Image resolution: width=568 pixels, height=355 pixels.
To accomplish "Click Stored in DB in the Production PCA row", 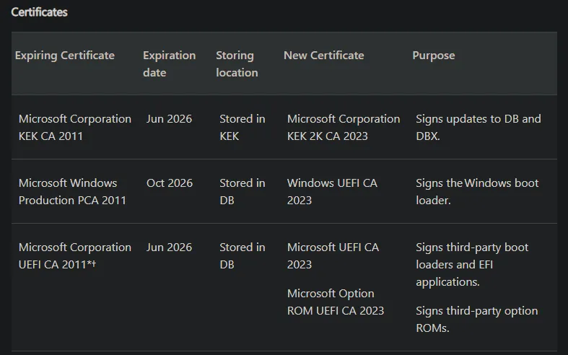I will (x=243, y=191).
